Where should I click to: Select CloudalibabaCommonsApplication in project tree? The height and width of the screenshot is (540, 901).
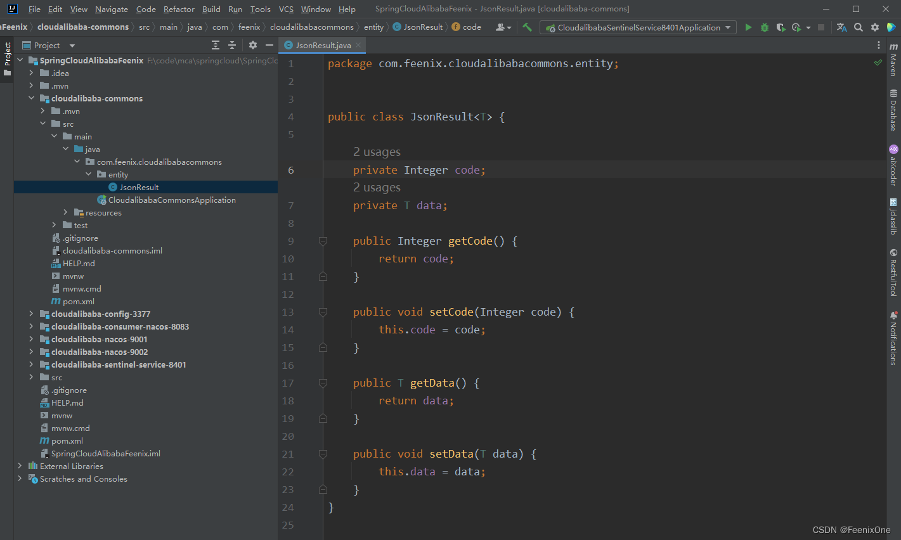[x=172, y=200]
